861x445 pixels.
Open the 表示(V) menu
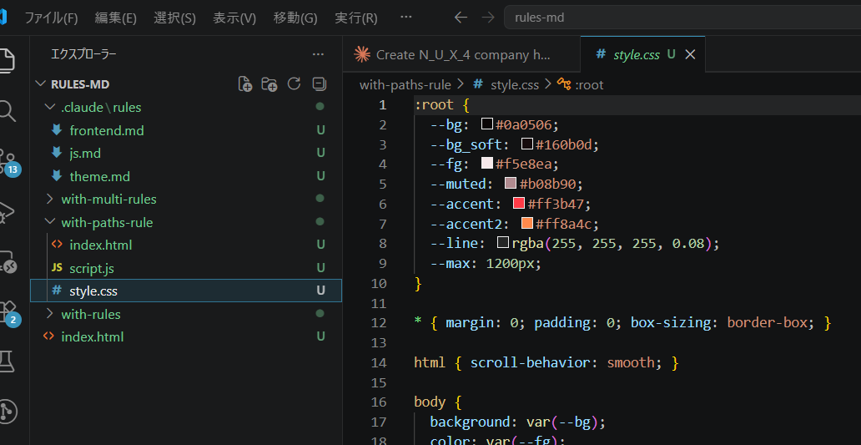pyautogui.click(x=234, y=18)
